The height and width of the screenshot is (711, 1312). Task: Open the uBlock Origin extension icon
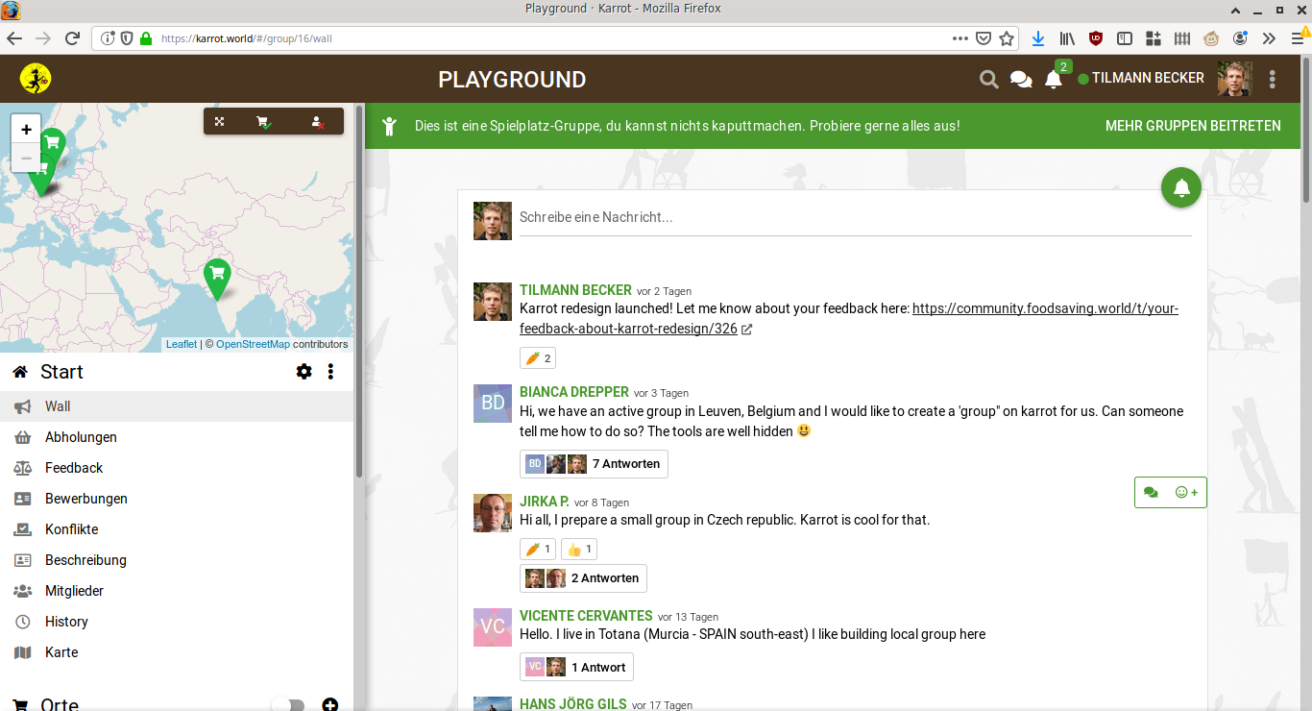point(1096,38)
